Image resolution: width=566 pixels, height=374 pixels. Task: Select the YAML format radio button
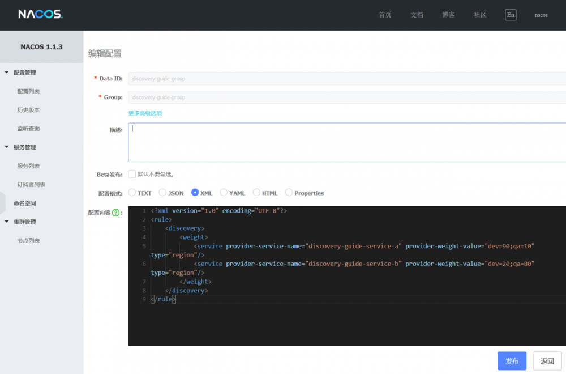224,193
